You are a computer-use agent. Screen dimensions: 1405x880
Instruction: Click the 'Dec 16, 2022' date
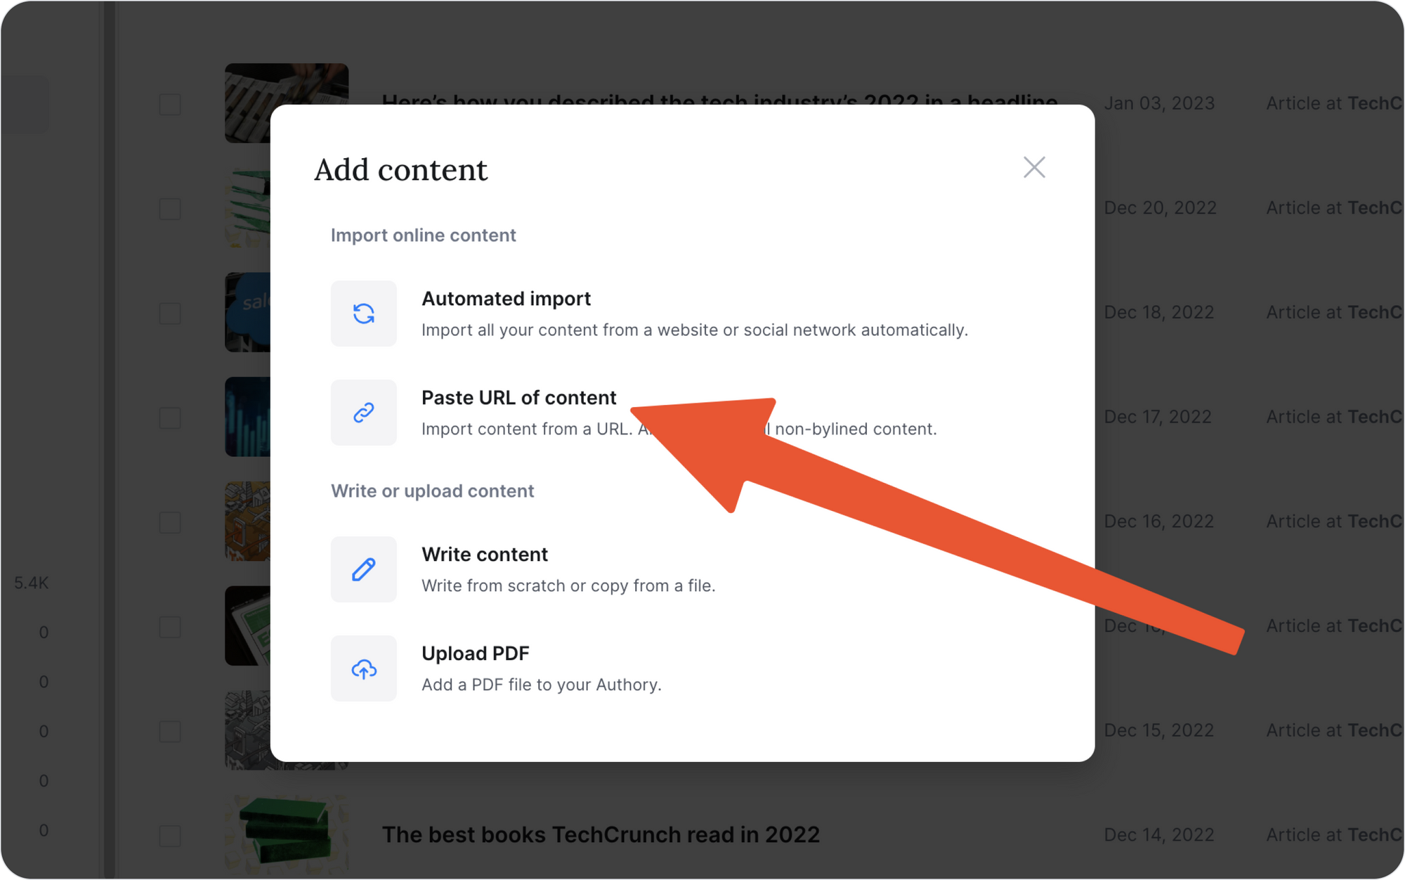point(1159,522)
